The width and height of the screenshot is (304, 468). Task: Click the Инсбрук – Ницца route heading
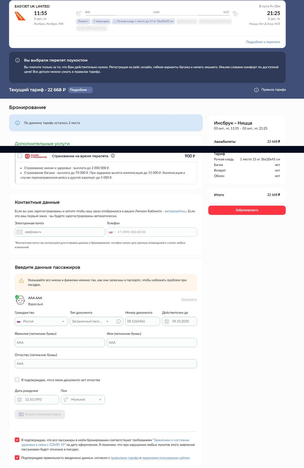click(233, 123)
